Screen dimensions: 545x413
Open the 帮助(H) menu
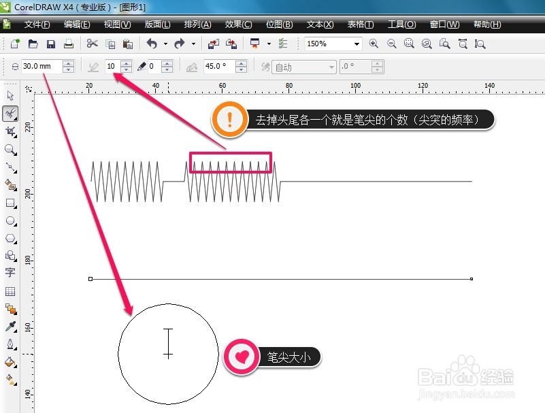(487, 24)
